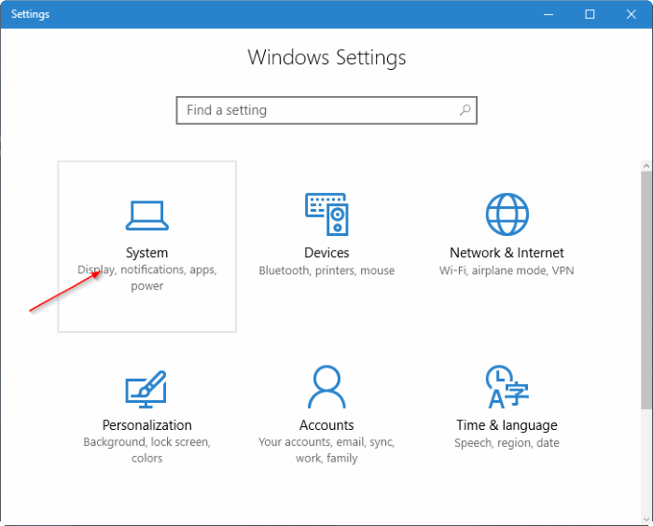Minimize the Settings window
The width and height of the screenshot is (653, 526).
(547, 14)
